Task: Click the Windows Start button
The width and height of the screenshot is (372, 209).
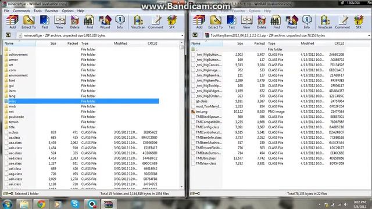Action: point(7,204)
